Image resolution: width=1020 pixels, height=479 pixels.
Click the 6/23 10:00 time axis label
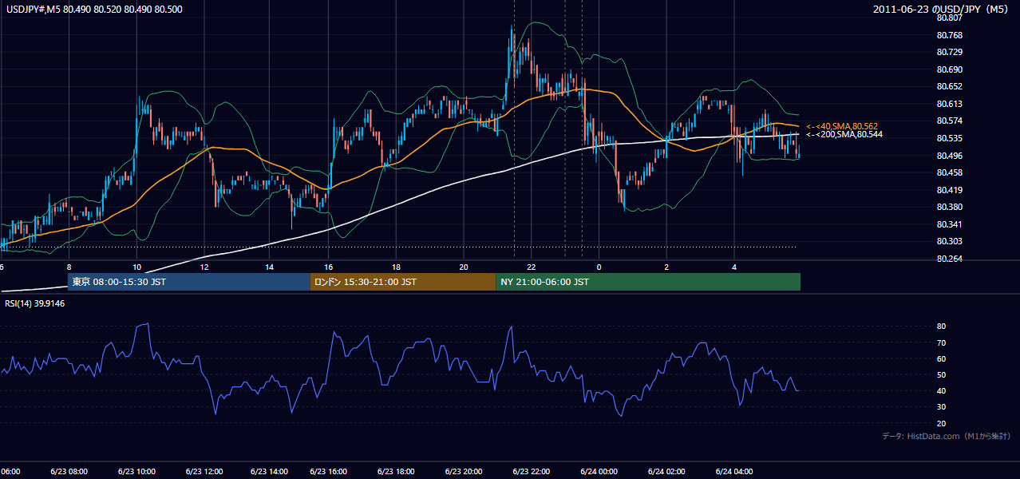tap(136, 472)
